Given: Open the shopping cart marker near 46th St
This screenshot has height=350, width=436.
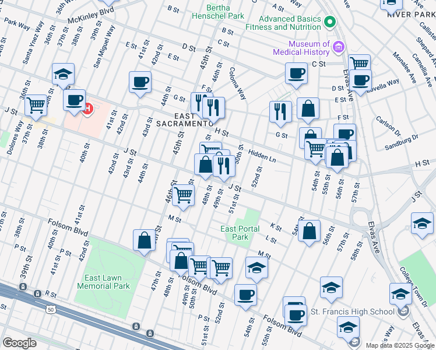Looking at the screenshot, I should [x=184, y=195].
